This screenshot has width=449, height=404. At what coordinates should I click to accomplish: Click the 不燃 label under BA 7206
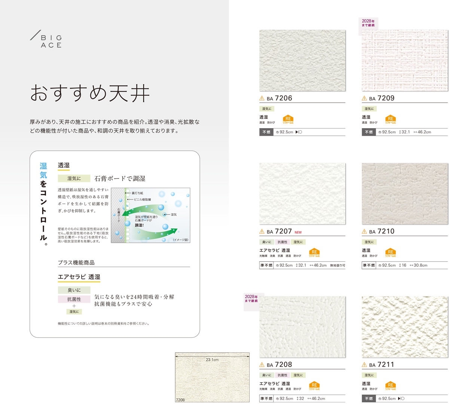(x=266, y=132)
